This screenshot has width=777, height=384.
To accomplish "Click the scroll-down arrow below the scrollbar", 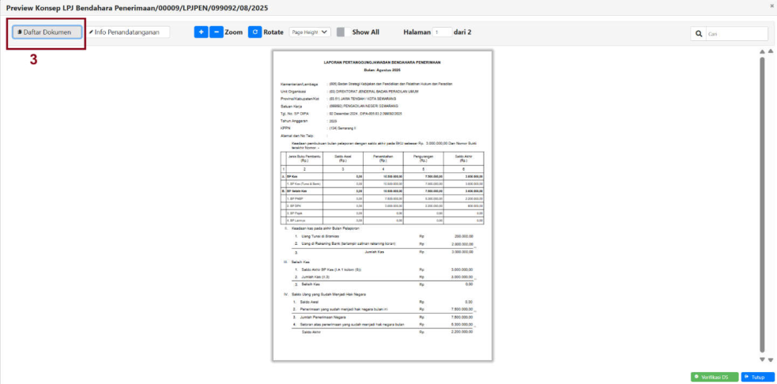I will [x=761, y=360].
